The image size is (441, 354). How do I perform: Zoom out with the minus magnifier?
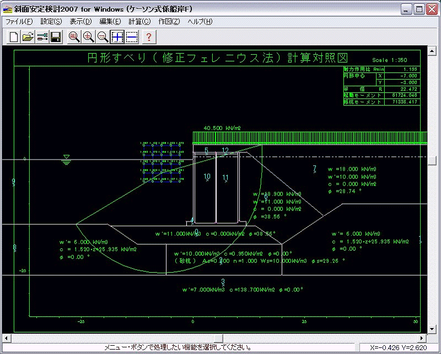[103, 37]
